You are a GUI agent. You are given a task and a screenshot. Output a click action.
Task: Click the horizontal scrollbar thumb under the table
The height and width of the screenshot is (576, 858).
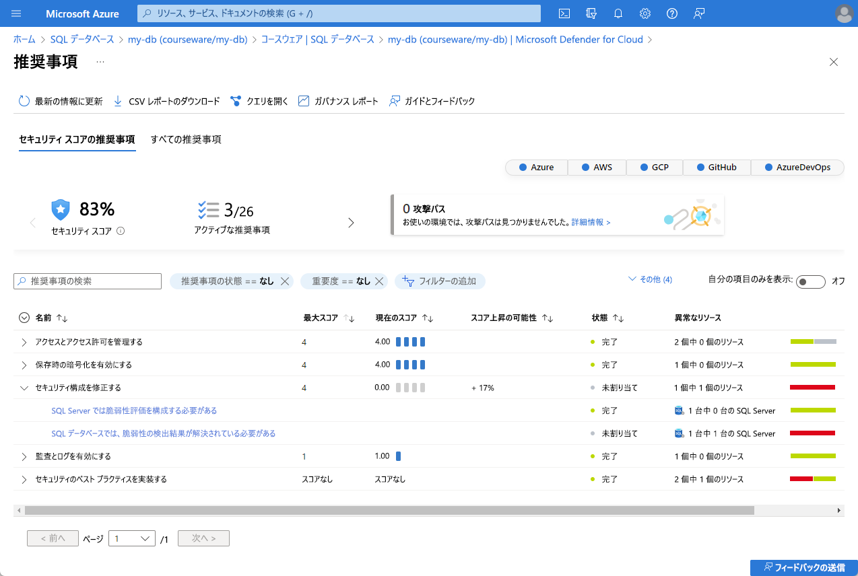tap(389, 511)
